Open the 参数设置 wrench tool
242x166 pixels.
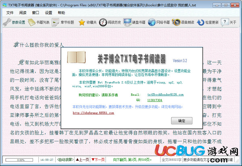tap(14, 22)
